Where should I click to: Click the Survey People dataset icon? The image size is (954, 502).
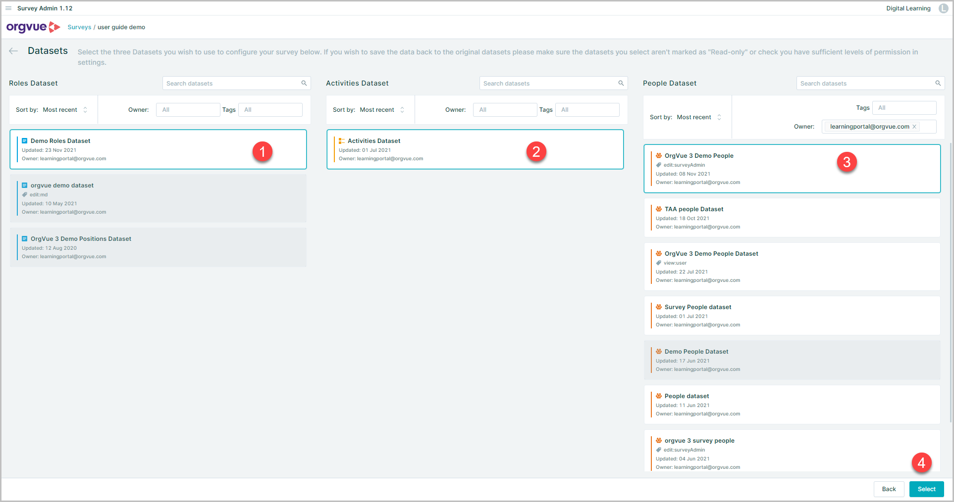(x=659, y=307)
